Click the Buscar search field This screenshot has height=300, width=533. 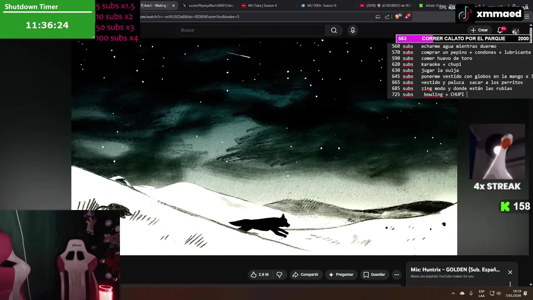[x=251, y=30]
